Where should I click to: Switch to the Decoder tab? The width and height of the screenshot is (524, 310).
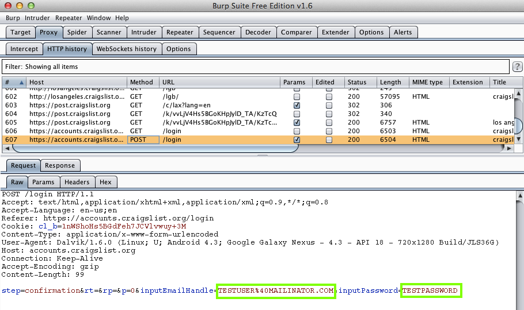(x=258, y=32)
